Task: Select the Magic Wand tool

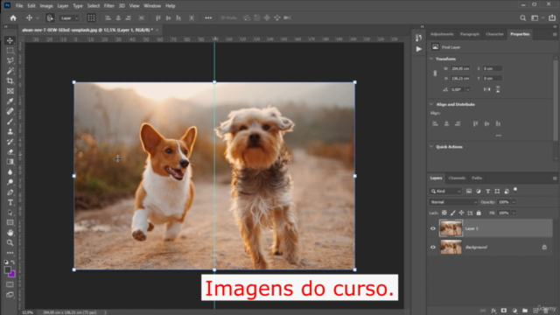Action: [10, 71]
